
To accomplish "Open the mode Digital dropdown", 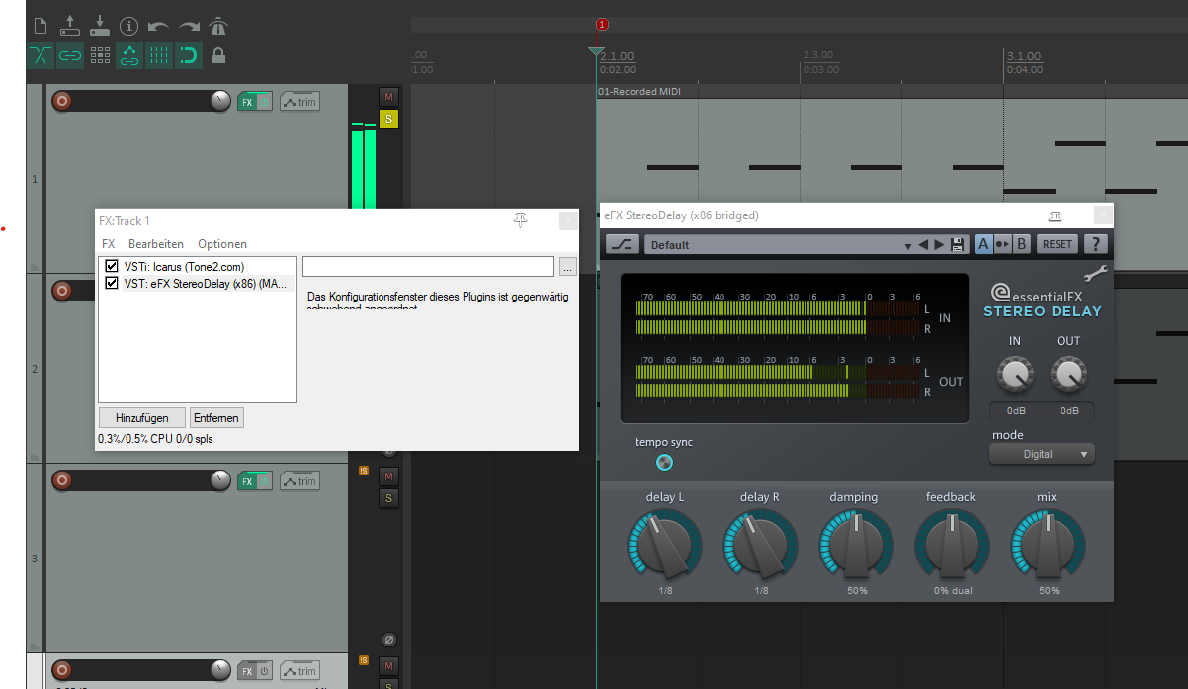I will click(x=1042, y=454).
